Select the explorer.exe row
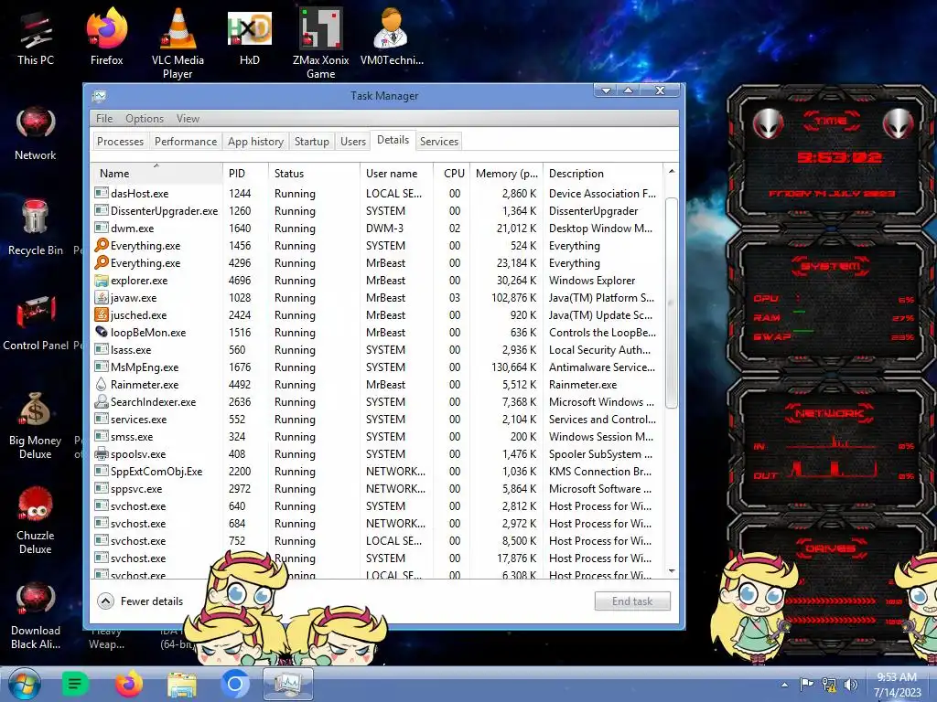The height and width of the screenshot is (702, 937). (376, 280)
